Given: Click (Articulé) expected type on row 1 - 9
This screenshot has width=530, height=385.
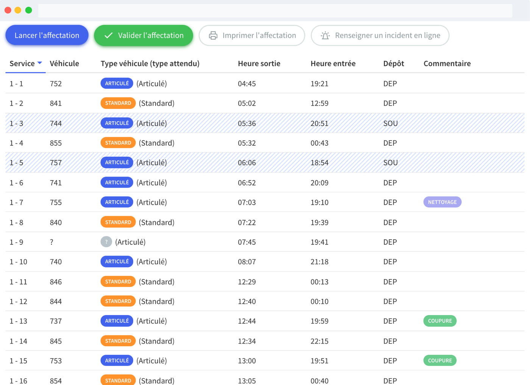Looking at the screenshot, I should tap(130, 242).
